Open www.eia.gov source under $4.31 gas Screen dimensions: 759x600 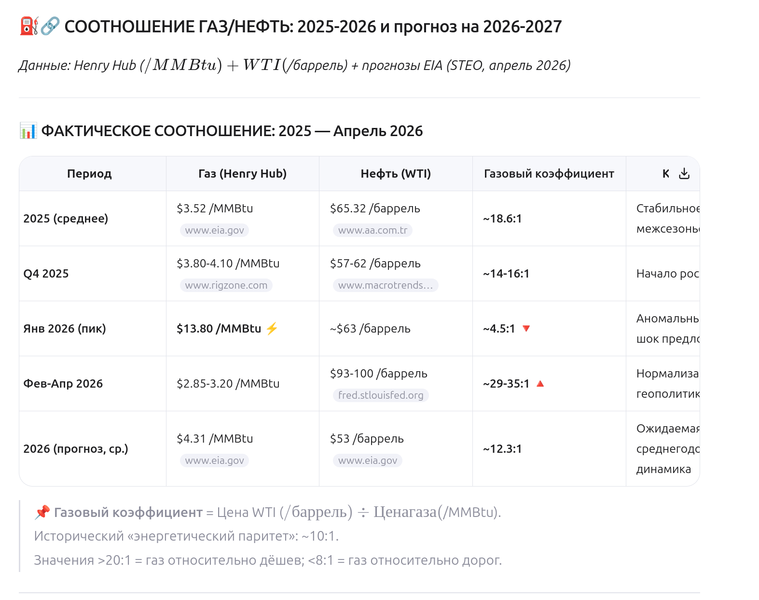tap(214, 460)
